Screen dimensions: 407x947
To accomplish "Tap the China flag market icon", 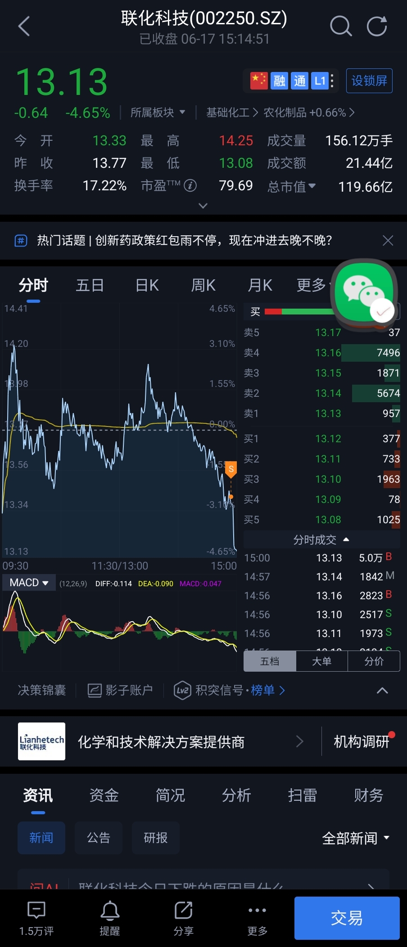I will click(259, 81).
